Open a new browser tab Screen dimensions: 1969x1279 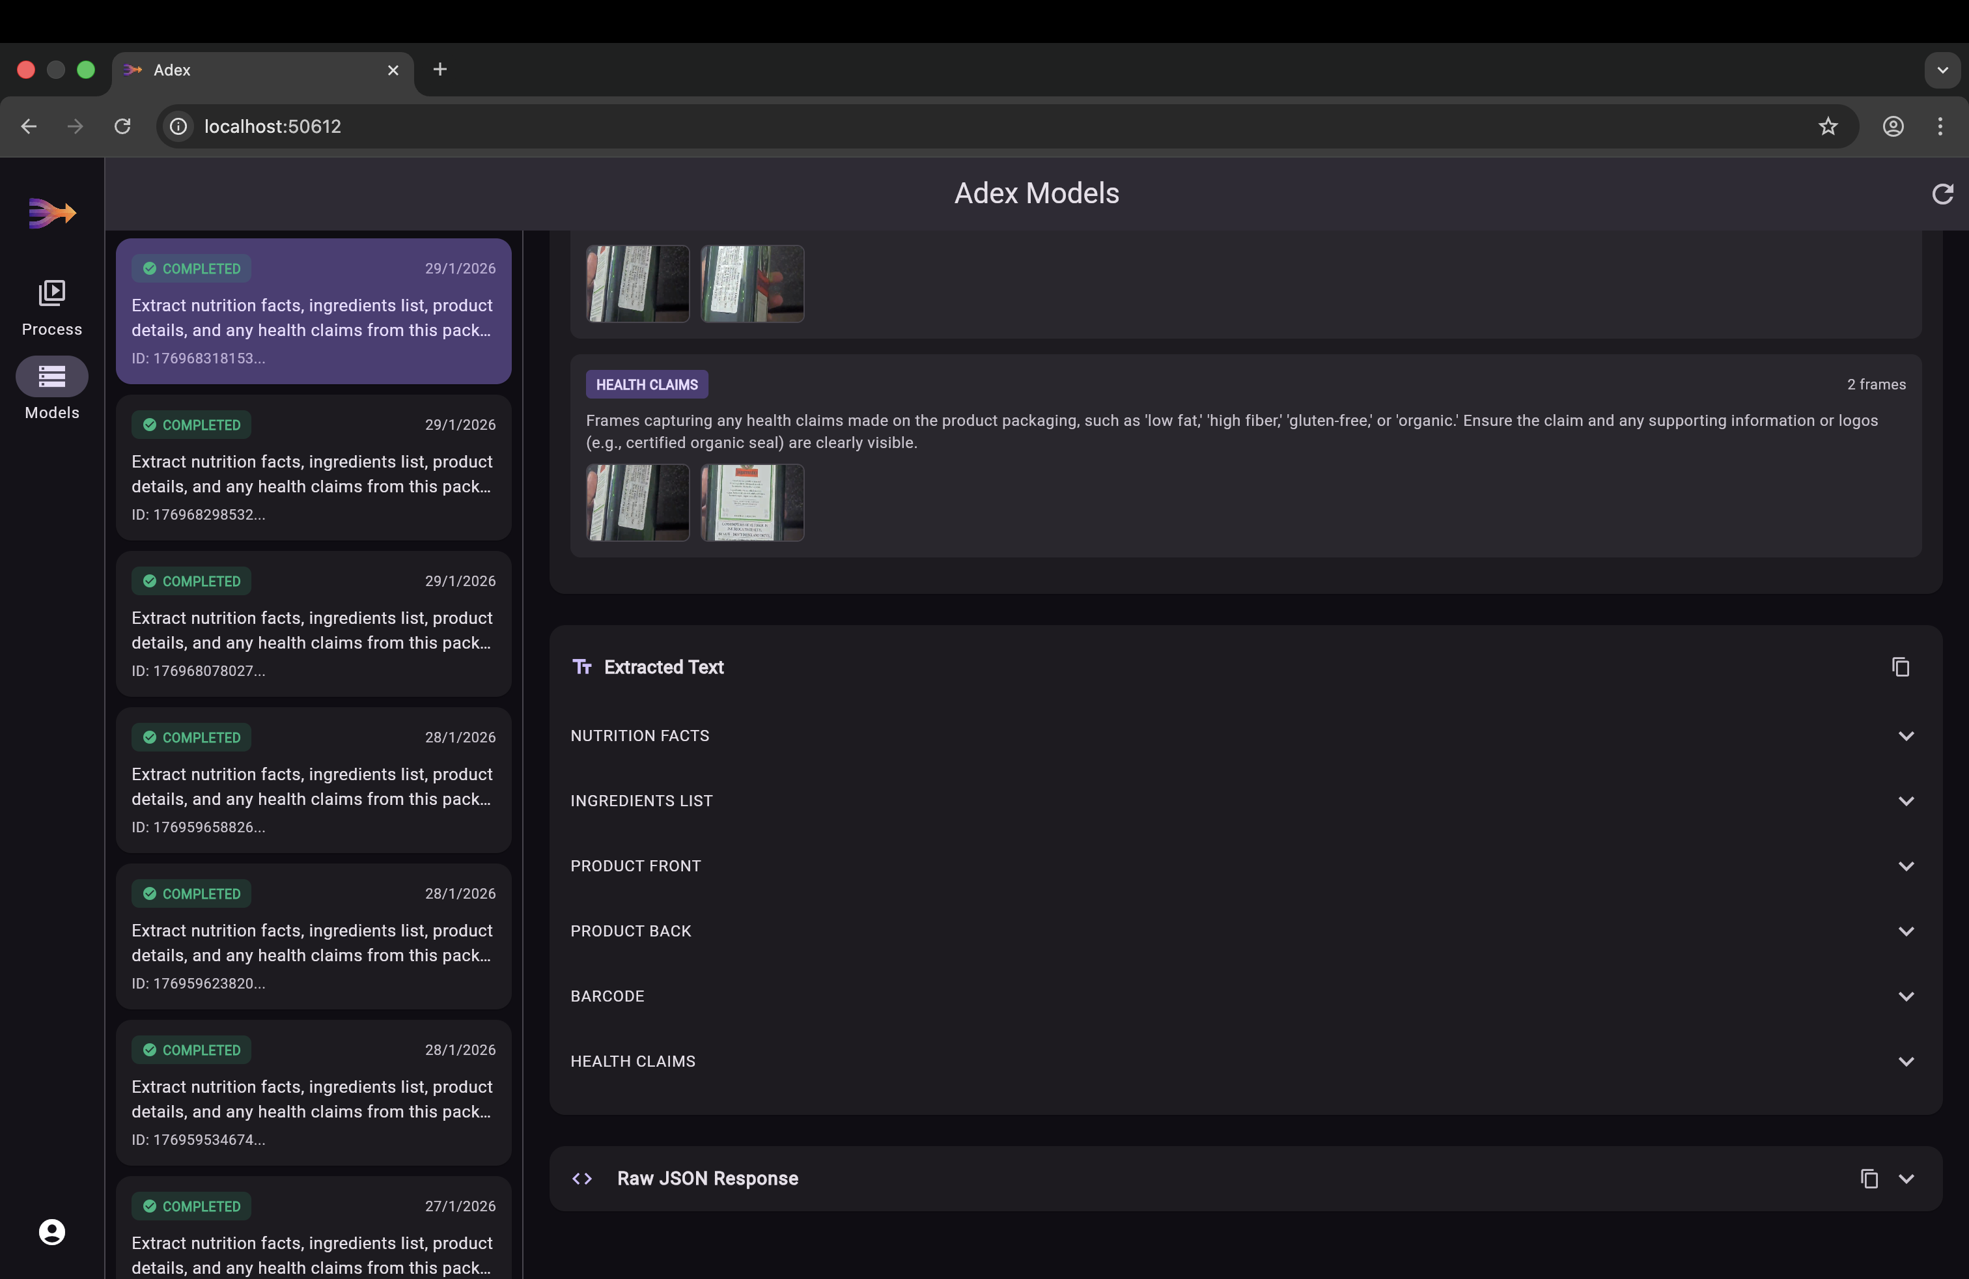[440, 70]
